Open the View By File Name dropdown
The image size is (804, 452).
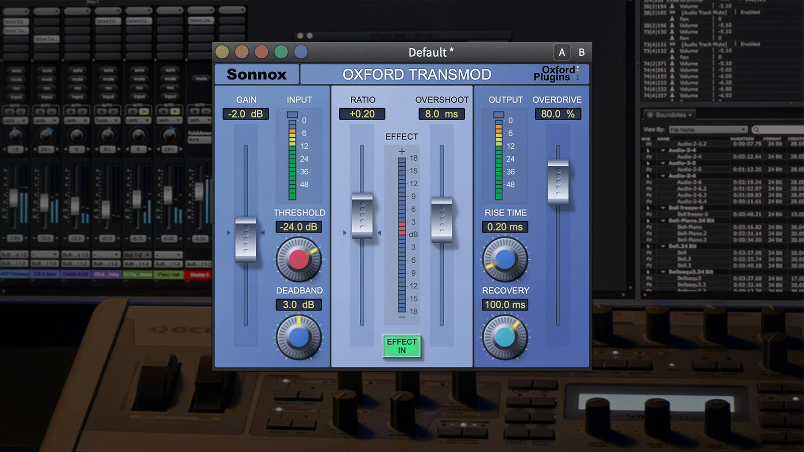pos(709,130)
